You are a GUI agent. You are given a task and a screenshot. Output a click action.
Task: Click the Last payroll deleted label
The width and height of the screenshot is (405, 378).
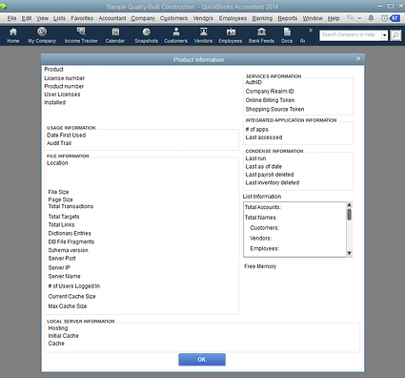[270, 175]
